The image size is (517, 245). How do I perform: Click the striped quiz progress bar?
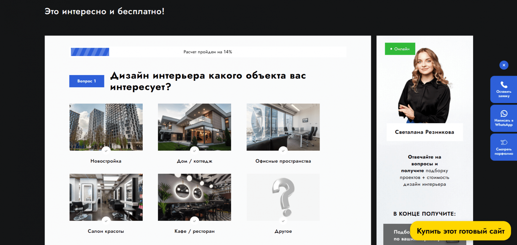coord(90,52)
